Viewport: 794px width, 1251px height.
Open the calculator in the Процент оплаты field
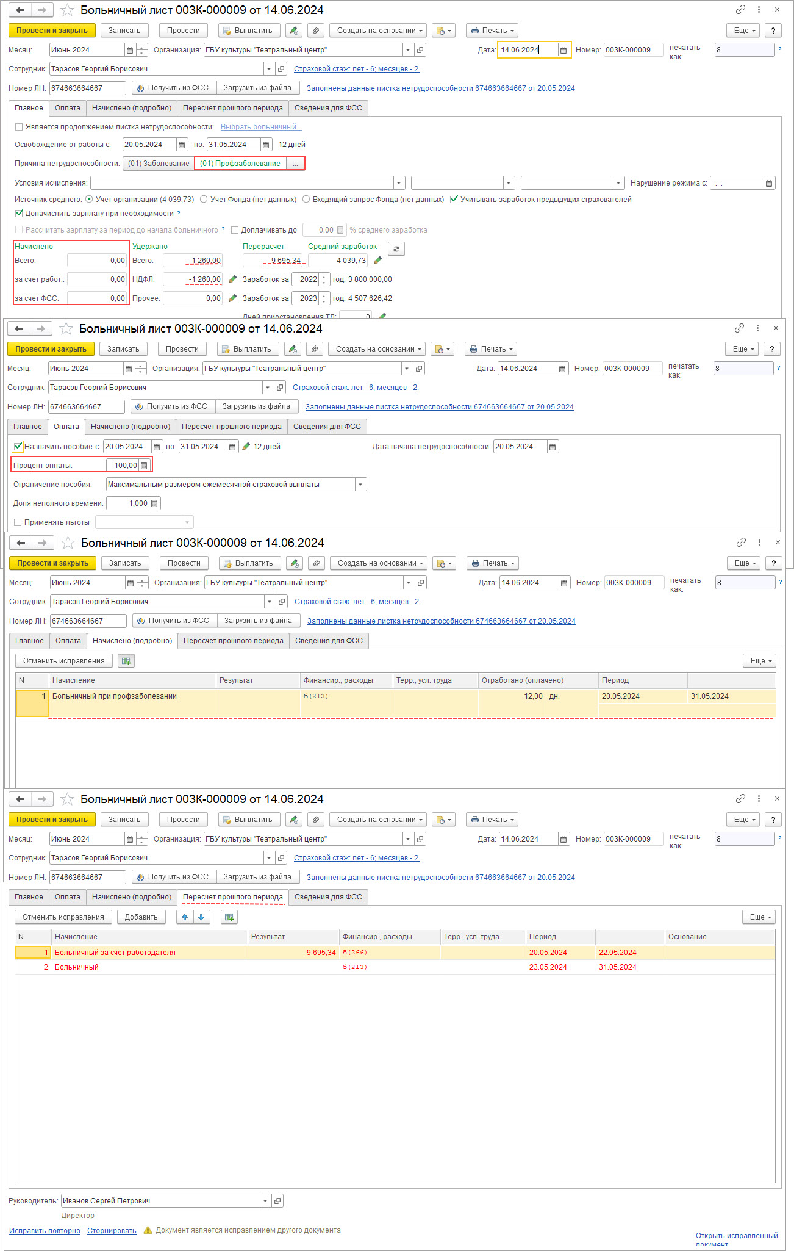click(x=144, y=466)
